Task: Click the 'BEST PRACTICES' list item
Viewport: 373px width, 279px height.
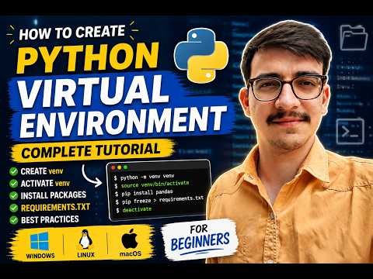Action: 50,219
